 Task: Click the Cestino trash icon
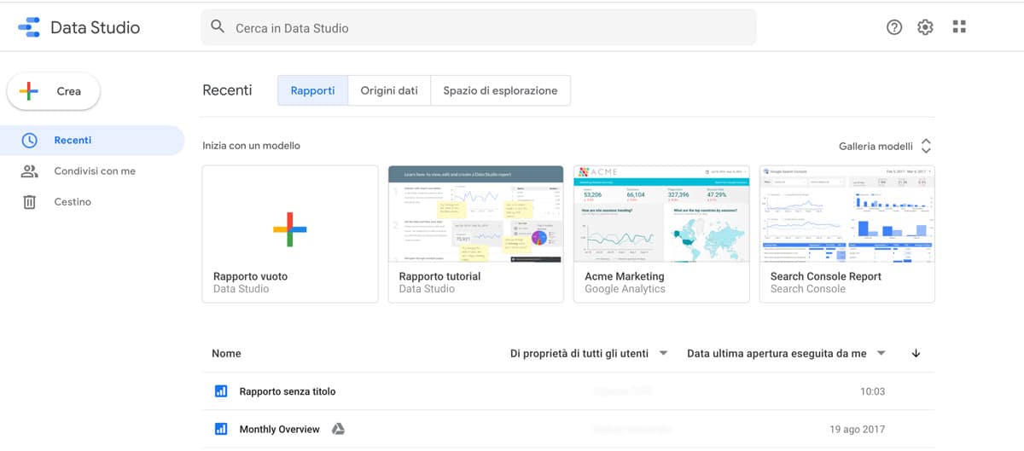click(x=30, y=202)
